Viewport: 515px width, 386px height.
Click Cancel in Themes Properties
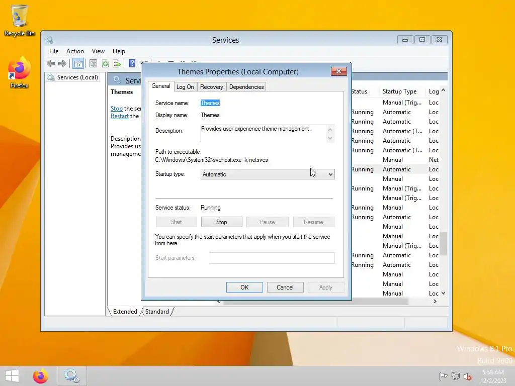pyautogui.click(x=285, y=287)
